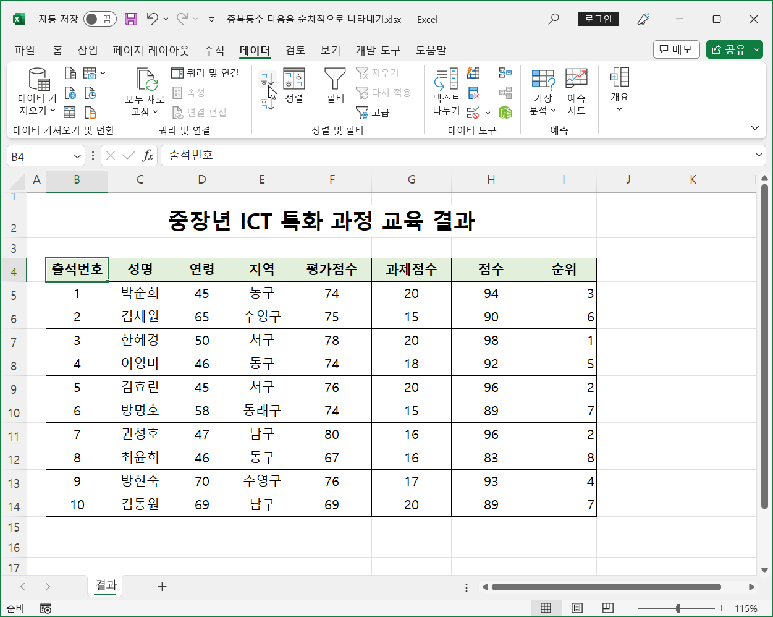This screenshot has width=773, height=617.
Task: Click From Text/CSV import icon
Action: click(x=70, y=74)
